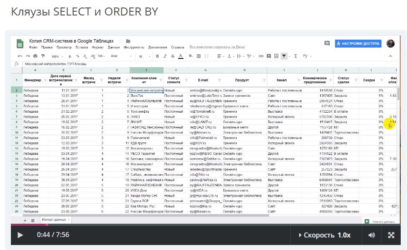Apply percent number format
This screenshot has width=407, height=250.
click(x=78, y=56)
